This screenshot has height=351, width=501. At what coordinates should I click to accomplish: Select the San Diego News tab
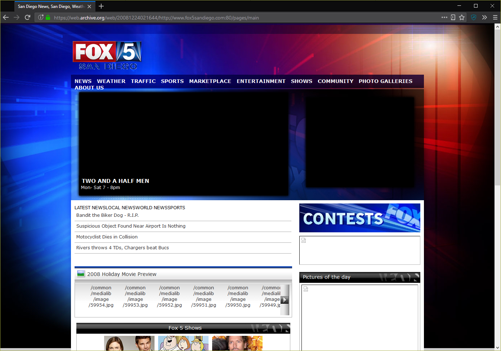(55, 6)
